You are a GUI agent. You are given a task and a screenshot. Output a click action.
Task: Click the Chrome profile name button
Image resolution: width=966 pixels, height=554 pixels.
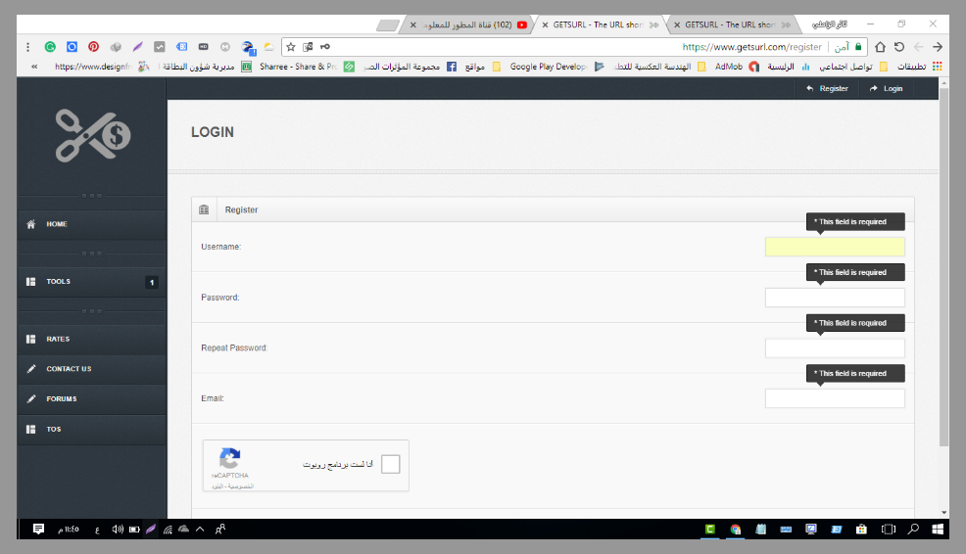(x=829, y=24)
